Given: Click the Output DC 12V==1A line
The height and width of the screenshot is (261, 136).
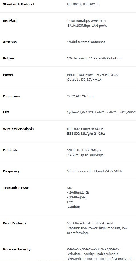Looking at the screenshot, I should coord(84,80).
